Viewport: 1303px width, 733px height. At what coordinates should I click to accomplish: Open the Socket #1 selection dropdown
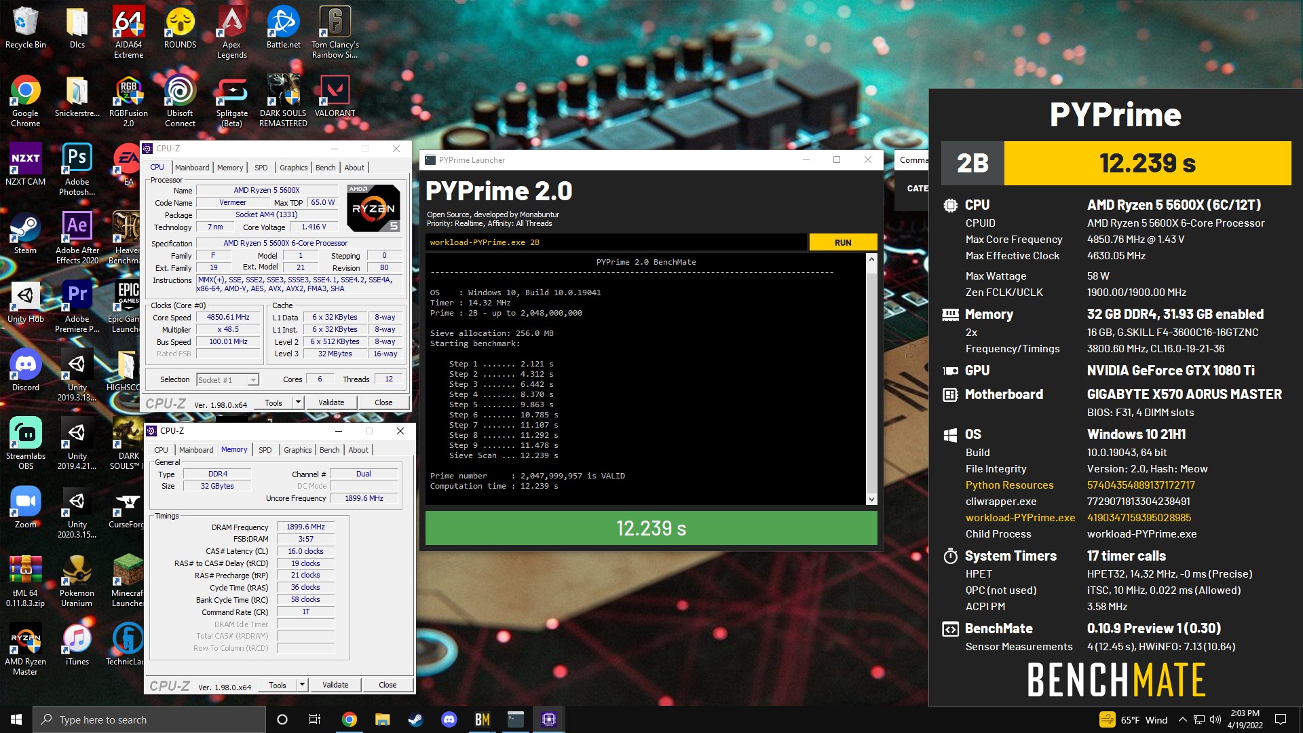[x=227, y=380]
